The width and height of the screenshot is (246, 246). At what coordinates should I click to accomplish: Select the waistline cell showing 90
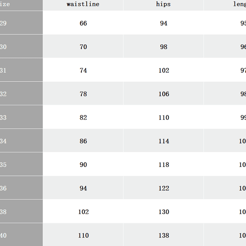[83, 165]
